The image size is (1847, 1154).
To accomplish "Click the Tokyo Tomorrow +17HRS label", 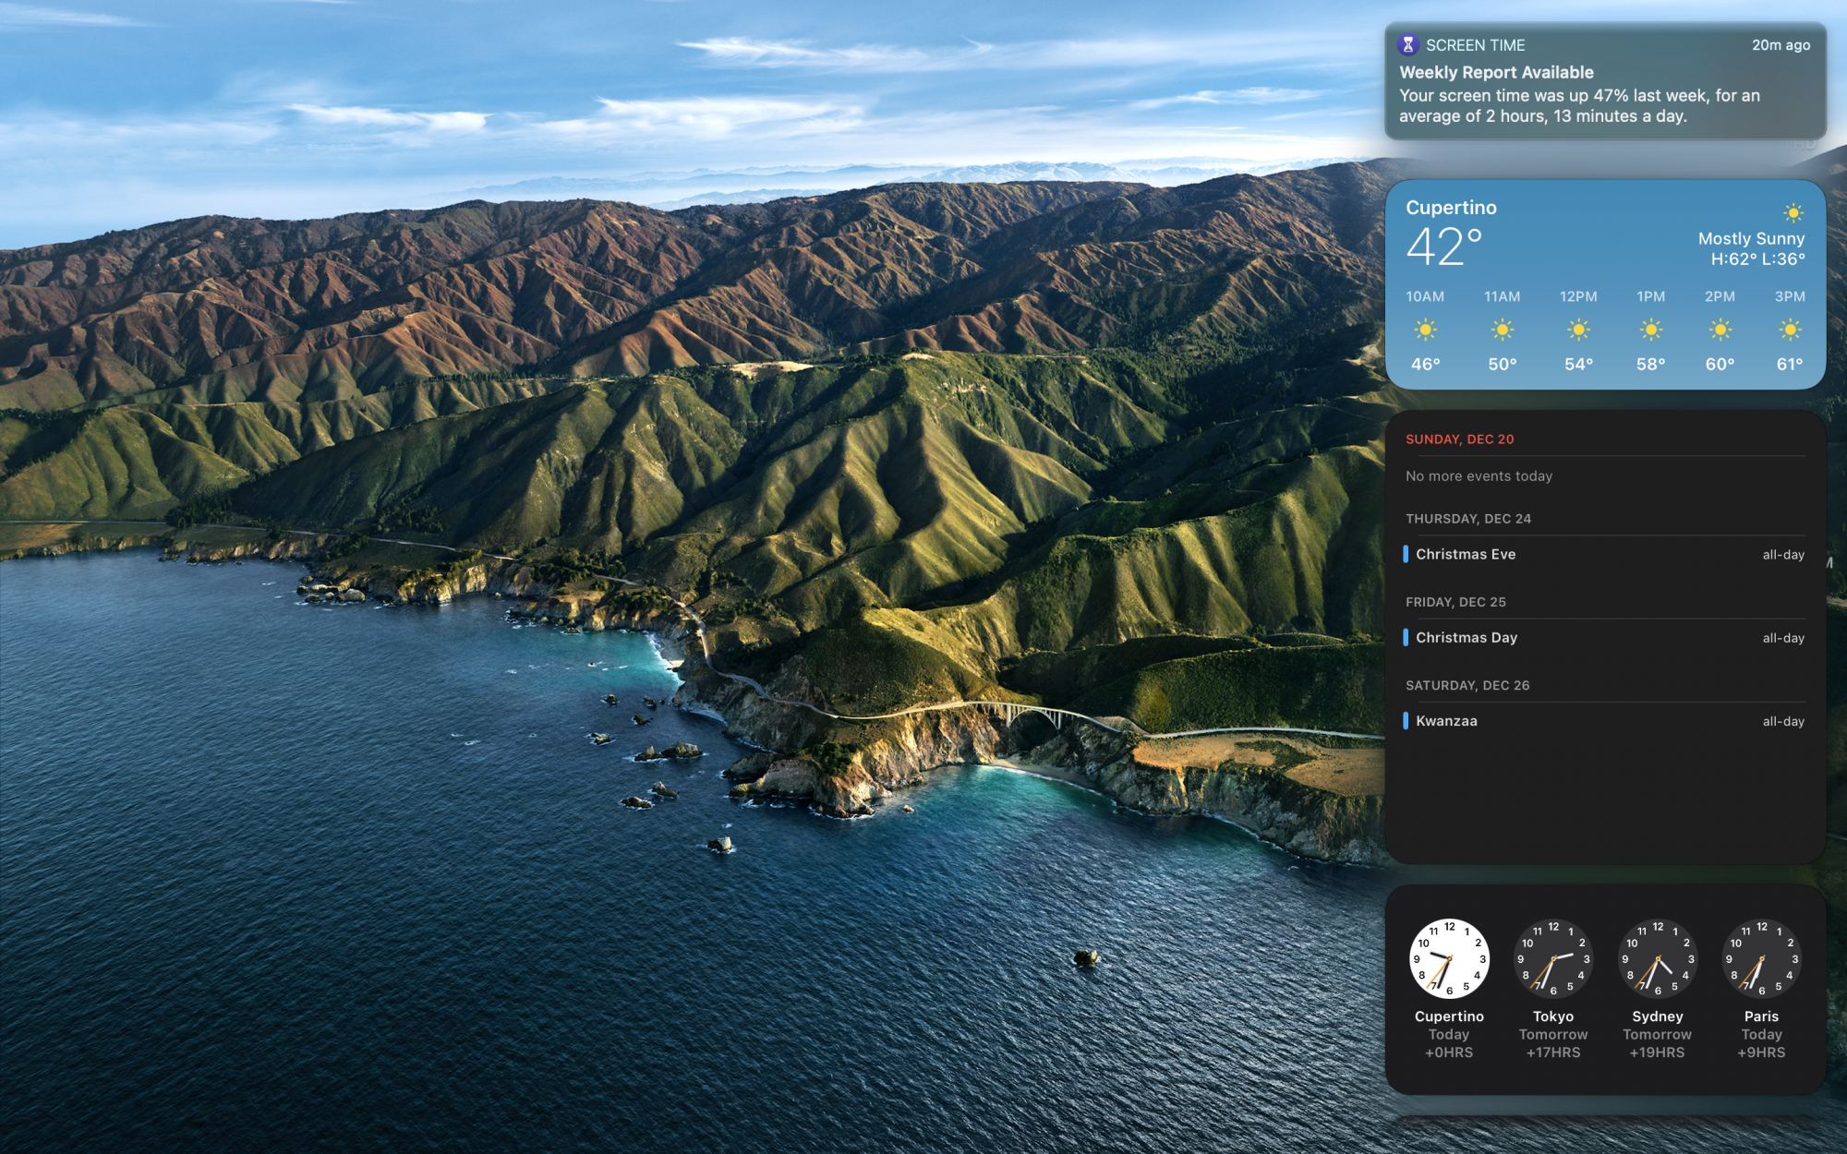I will tap(1553, 1043).
